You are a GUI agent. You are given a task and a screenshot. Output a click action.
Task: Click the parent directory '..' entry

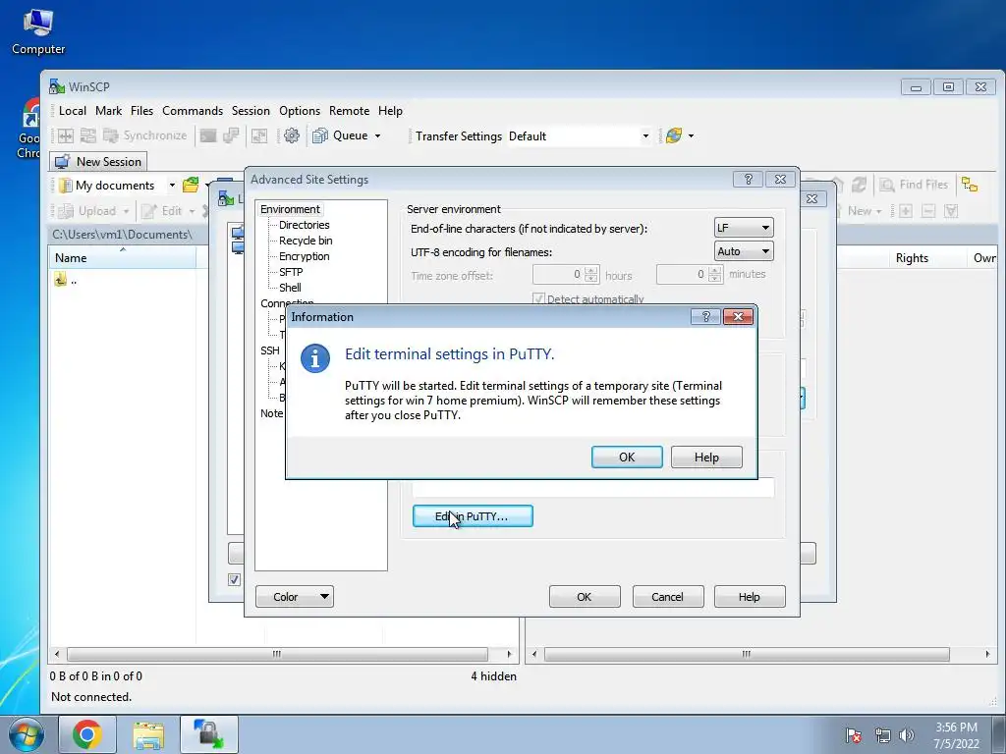click(66, 280)
